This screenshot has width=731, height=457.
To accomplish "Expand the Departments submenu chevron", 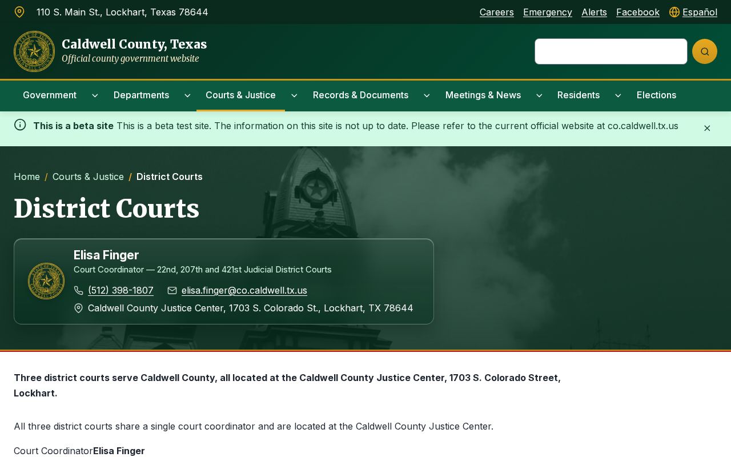I will pos(187,95).
